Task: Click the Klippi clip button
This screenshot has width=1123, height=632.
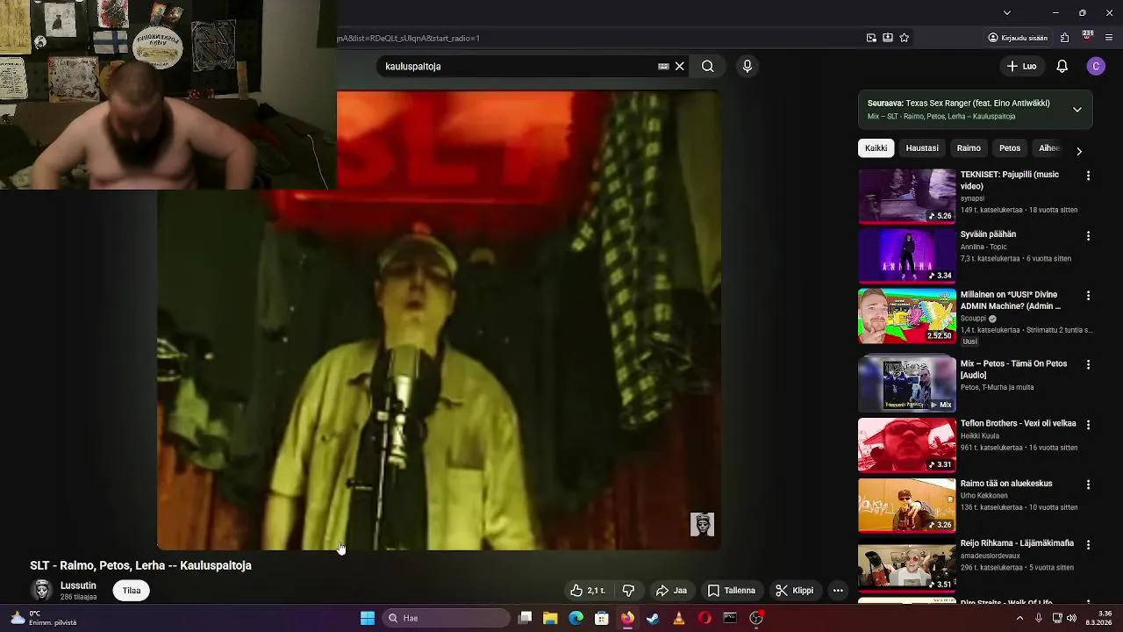Action: [x=795, y=591]
